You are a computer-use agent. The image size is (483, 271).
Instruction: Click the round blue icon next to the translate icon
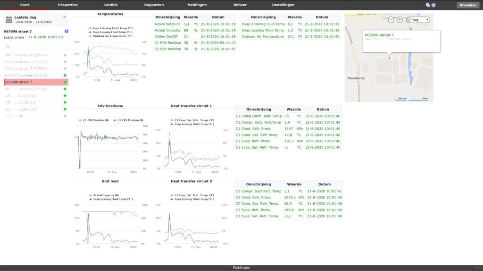(433, 5)
